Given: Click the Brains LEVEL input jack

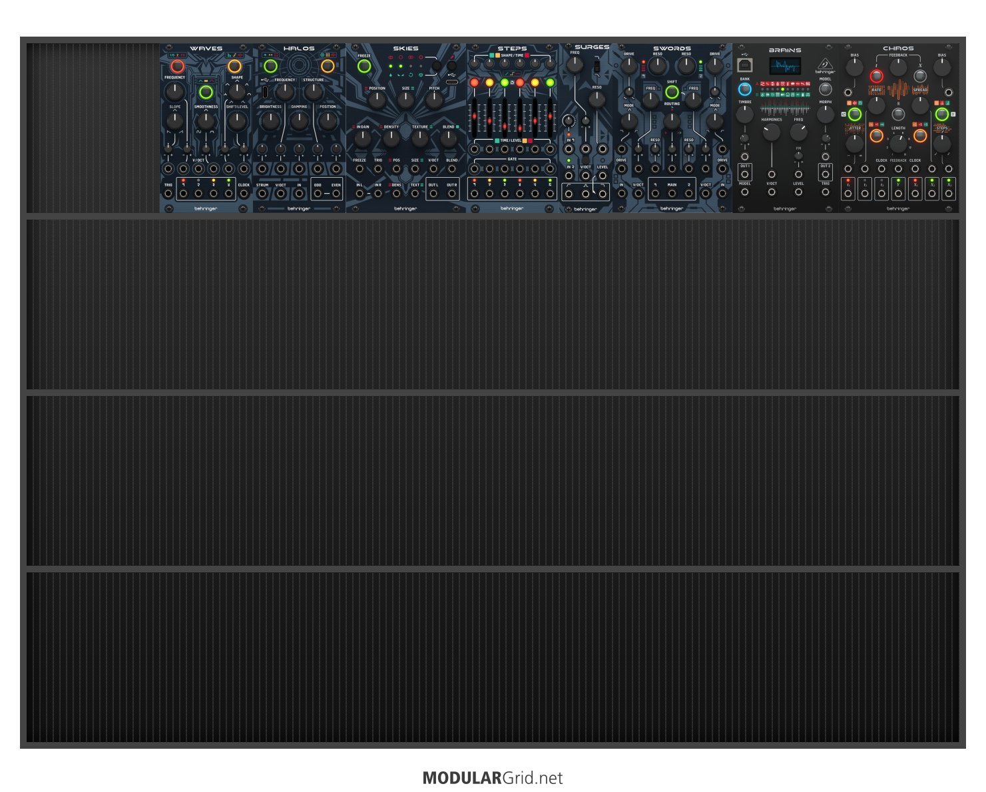Looking at the screenshot, I should click(x=798, y=192).
